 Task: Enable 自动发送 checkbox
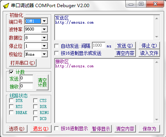tap(56, 46)
